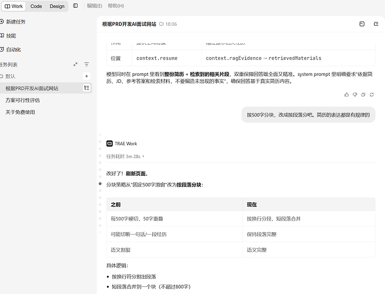The height and width of the screenshot is (294, 385).
Task: Click the user message about 500字分块
Action: [x=309, y=115]
